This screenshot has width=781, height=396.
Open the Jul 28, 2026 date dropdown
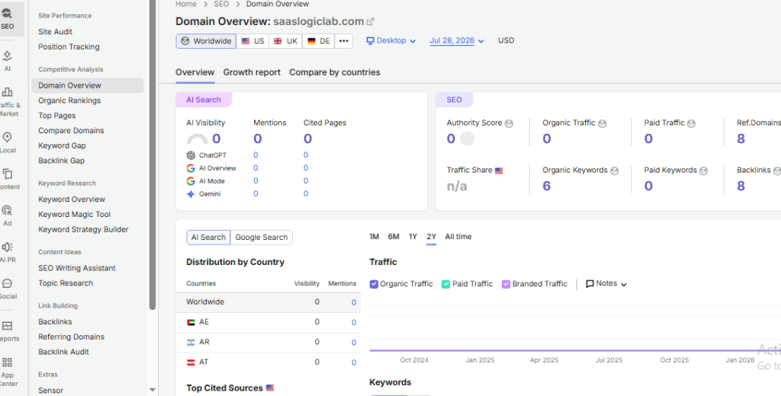coord(457,41)
